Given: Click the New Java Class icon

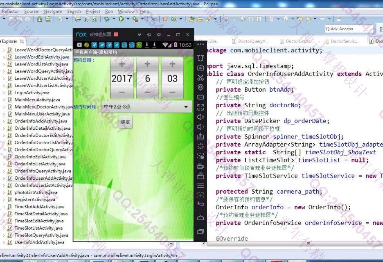Looking at the screenshot, I should point(174,19).
